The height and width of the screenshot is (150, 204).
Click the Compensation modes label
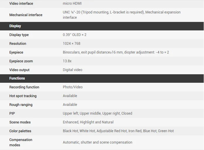tap(21, 142)
